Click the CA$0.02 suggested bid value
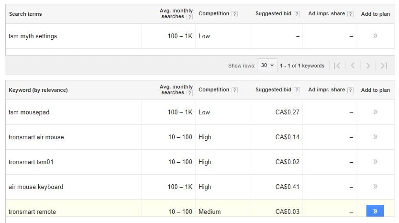The height and width of the screenshot is (223, 399). [x=288, y=162]
